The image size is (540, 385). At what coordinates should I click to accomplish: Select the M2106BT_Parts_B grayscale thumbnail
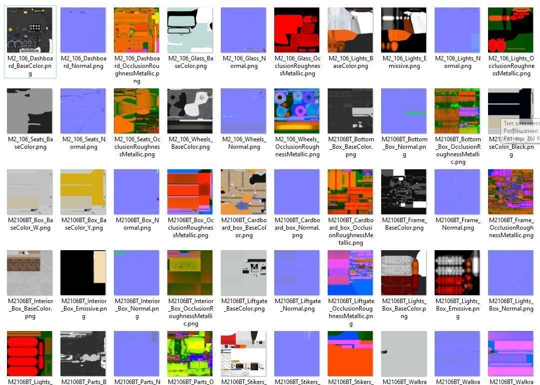click(x=83, y=354)
